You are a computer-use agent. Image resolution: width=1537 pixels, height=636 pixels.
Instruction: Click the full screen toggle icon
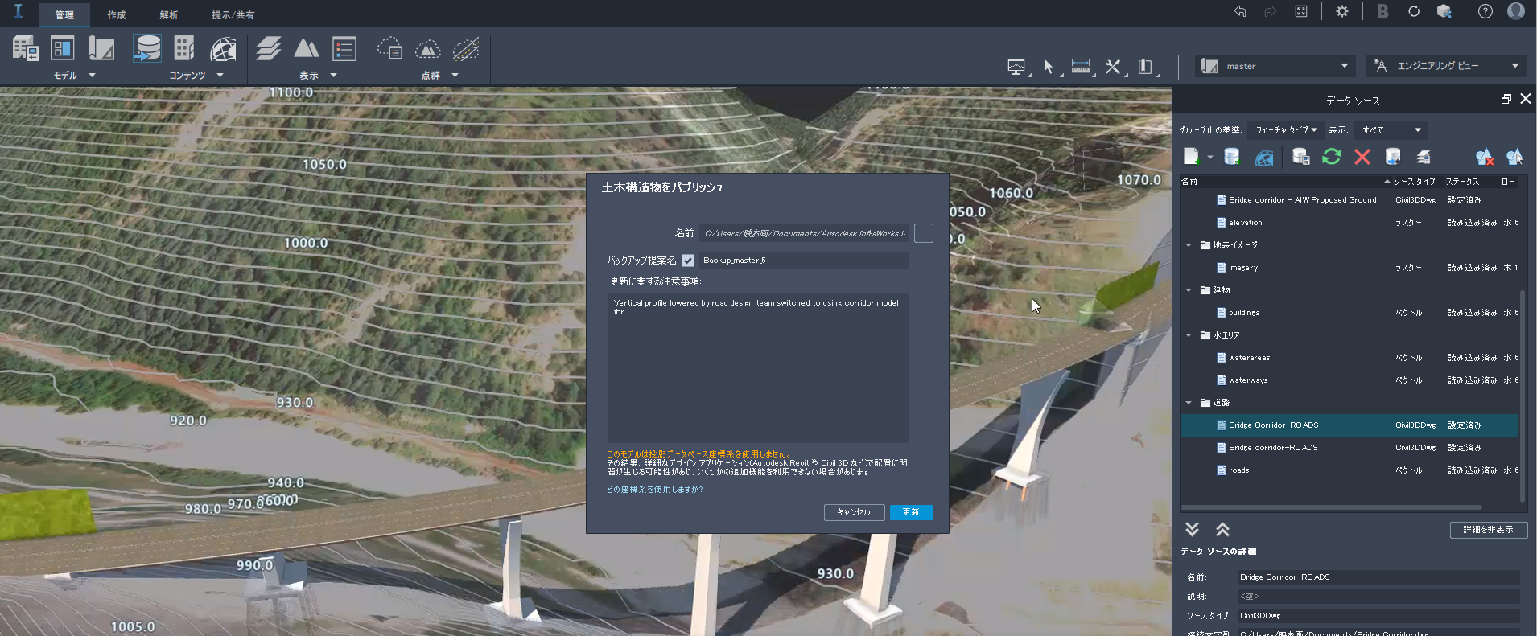[x=1301, y=11]
